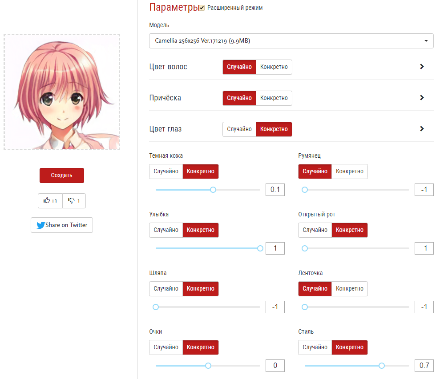Click the Очки slider handle

pos(208,366)
